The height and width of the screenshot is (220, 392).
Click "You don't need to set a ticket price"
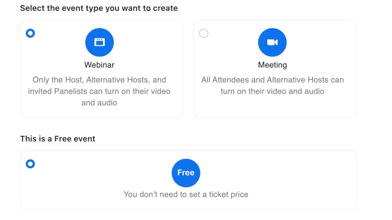[x=186, y=195]
